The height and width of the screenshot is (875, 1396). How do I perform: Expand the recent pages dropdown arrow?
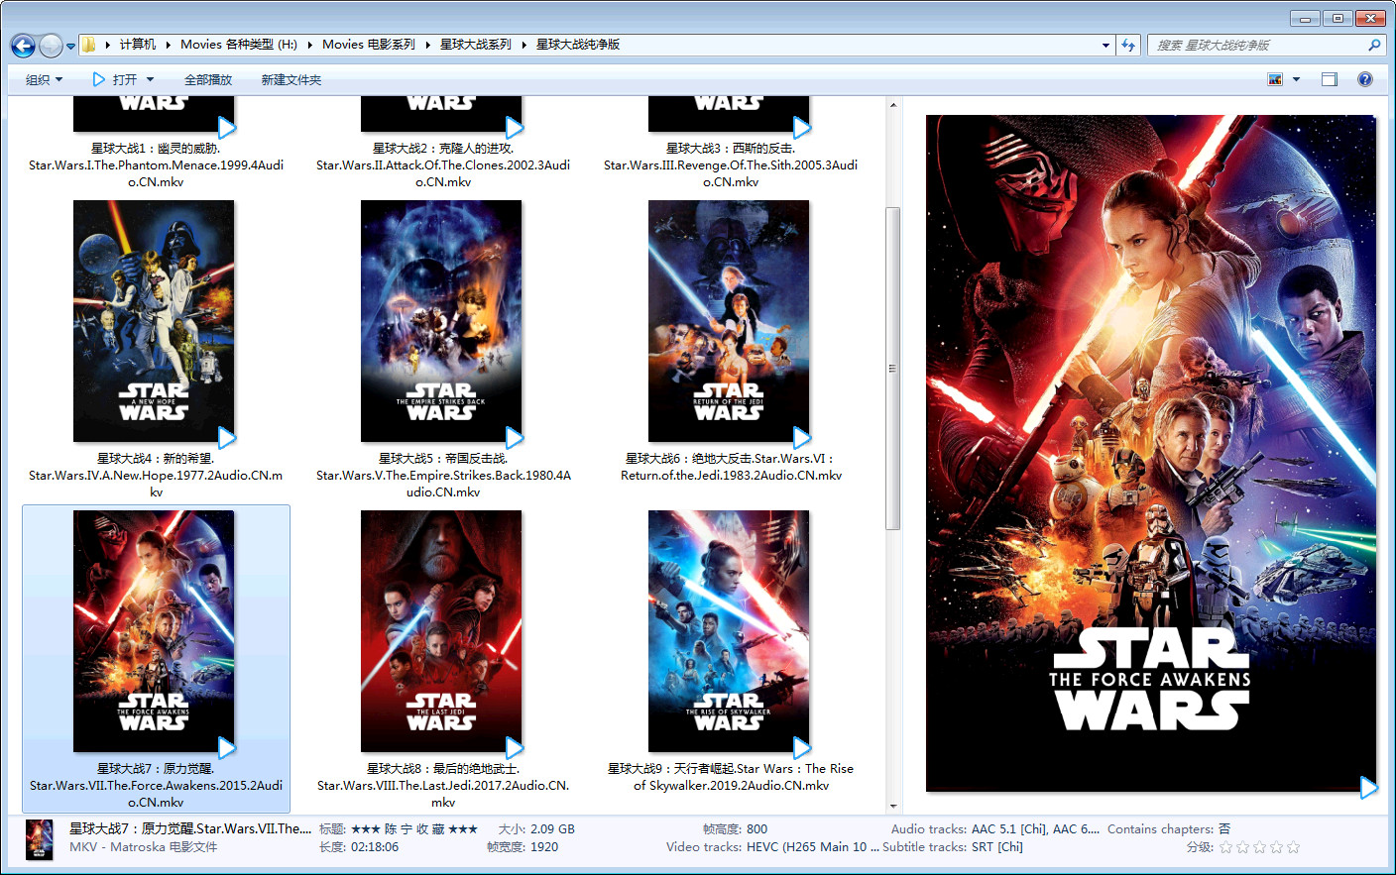coord(70,46)
